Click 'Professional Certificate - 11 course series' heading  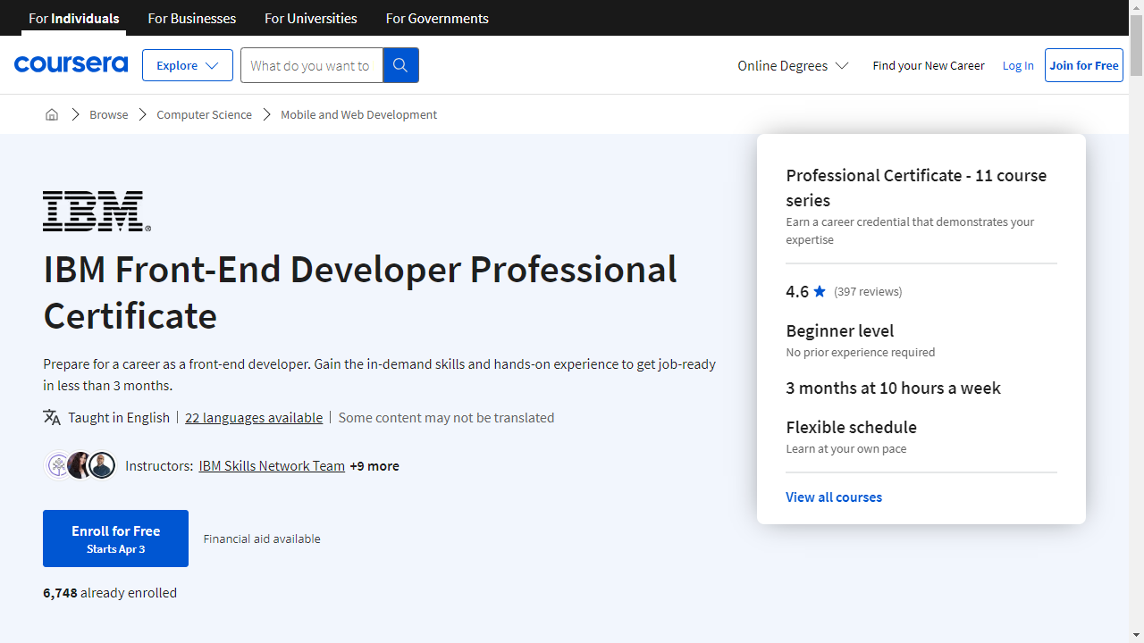tap(916, 188)
